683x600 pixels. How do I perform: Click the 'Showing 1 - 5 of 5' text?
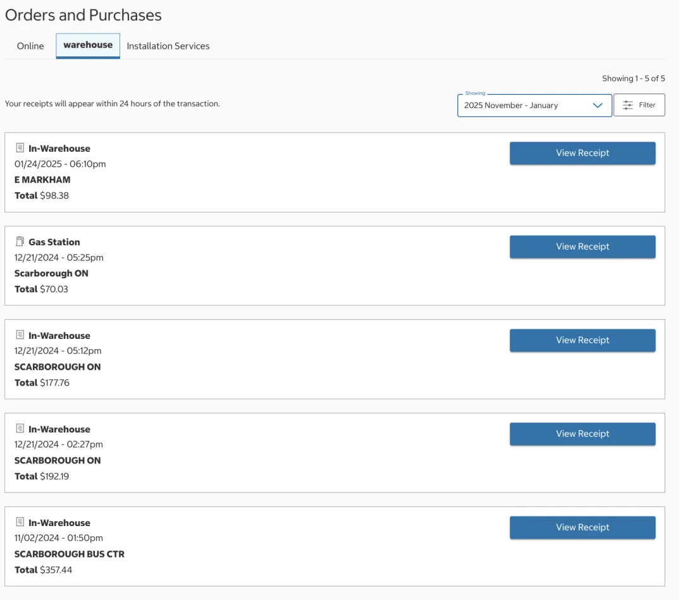pyautogui.click(x=633, y=78)
